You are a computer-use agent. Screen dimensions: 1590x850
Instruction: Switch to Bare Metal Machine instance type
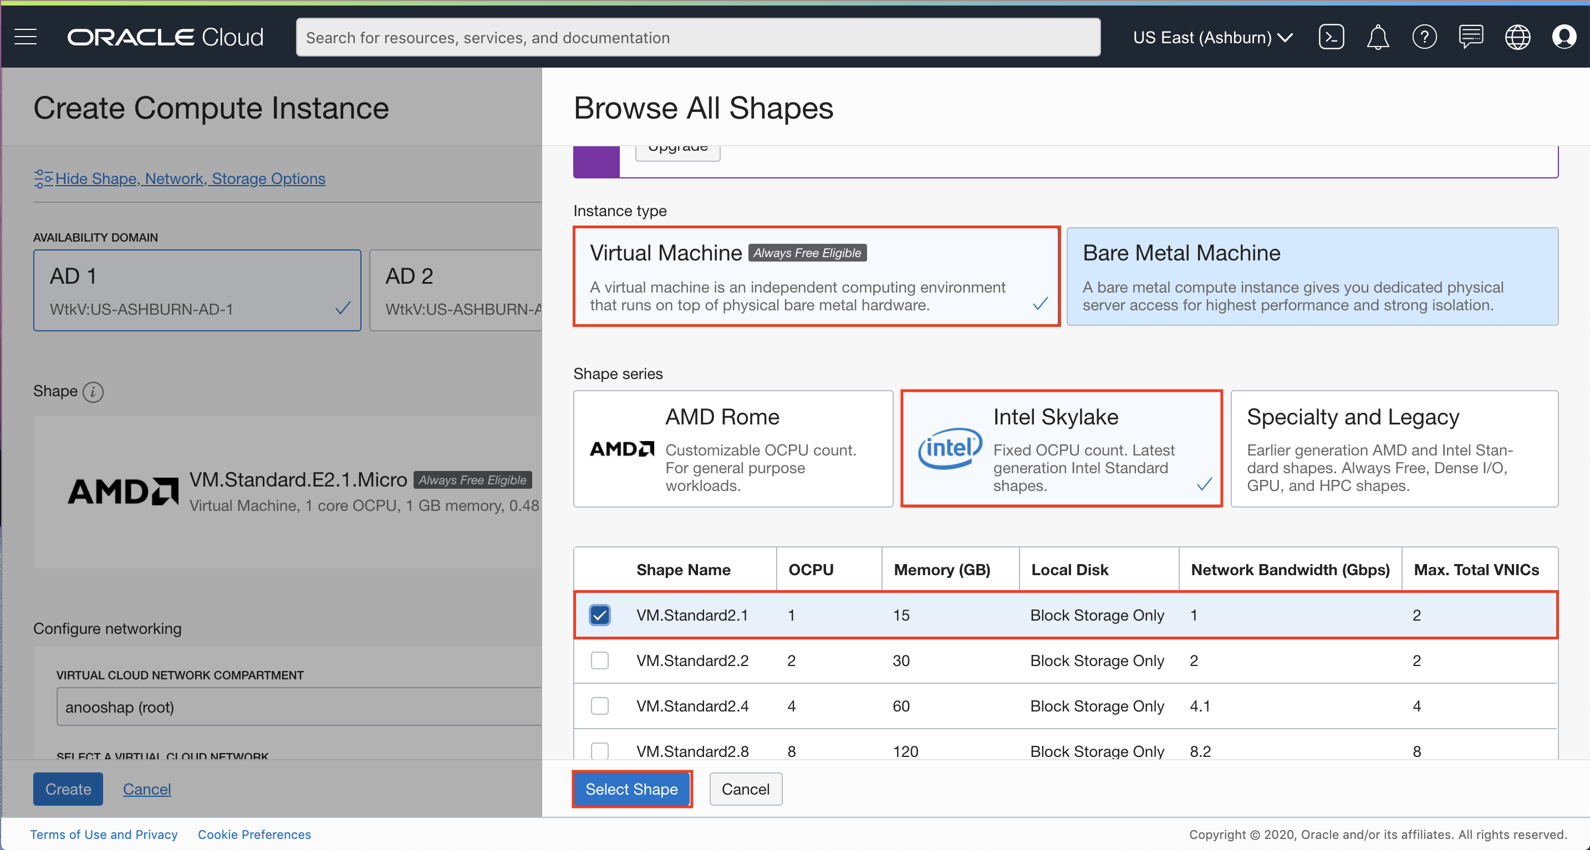click(x=1312, y=276)
